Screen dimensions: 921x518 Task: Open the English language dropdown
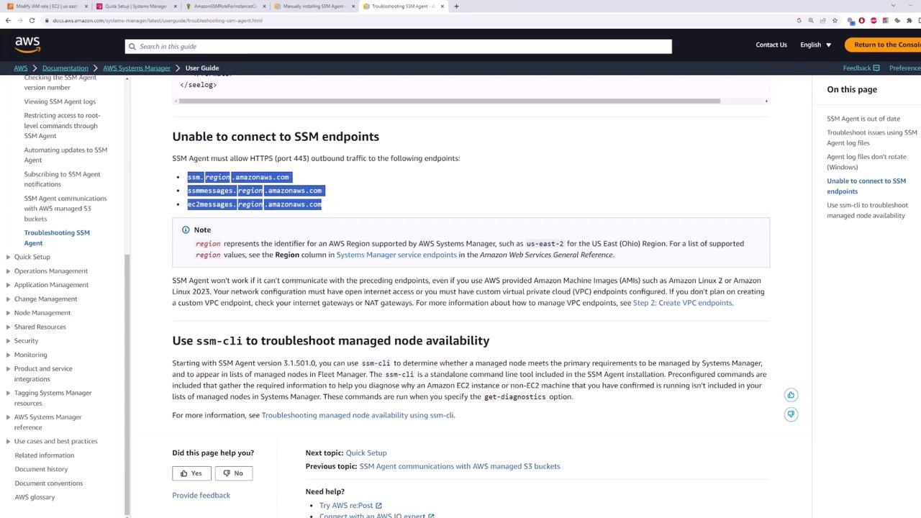(x=816, y=45)
